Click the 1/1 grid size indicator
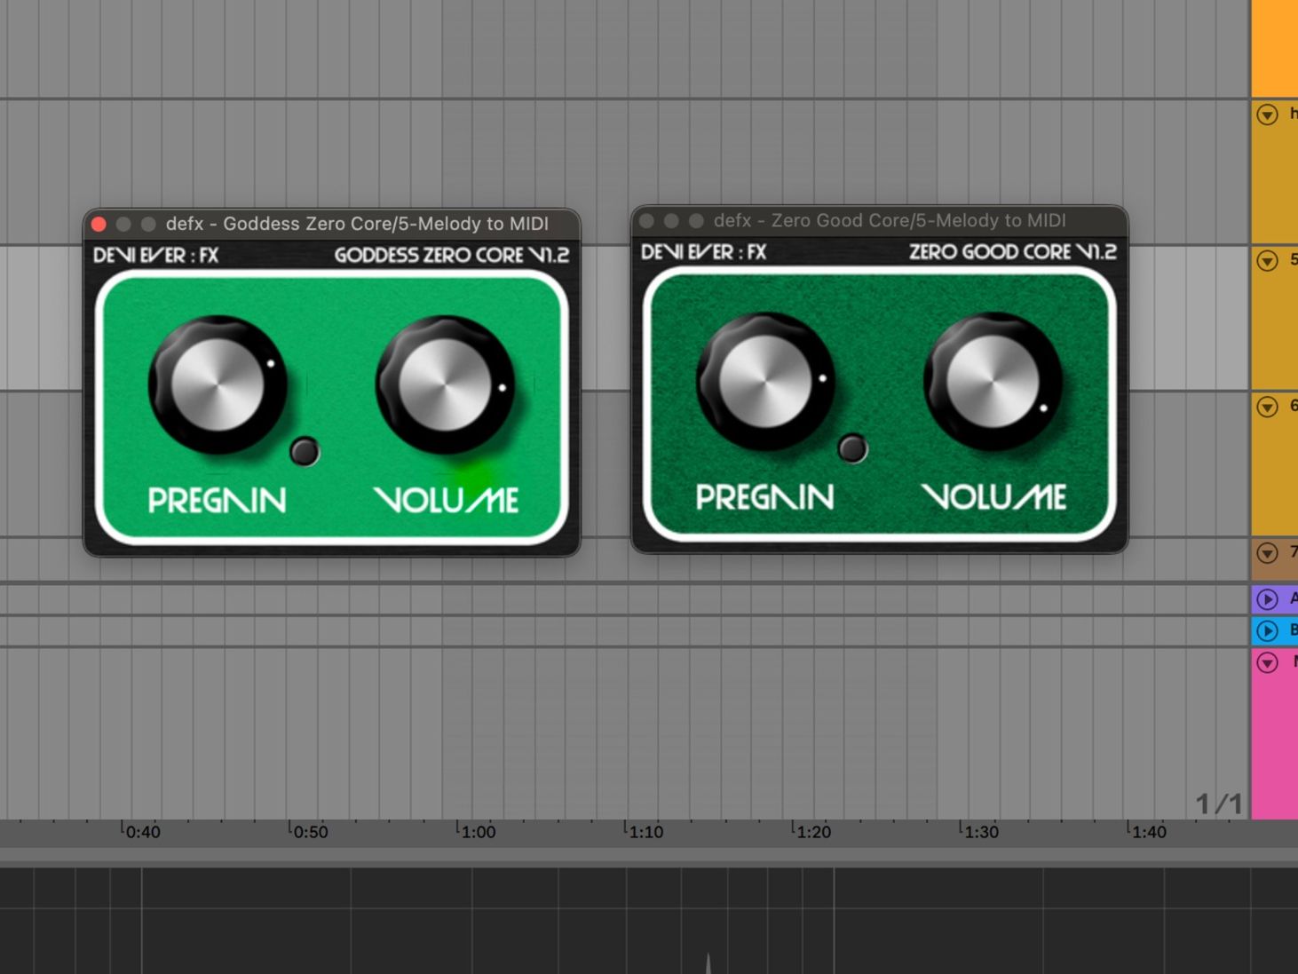 coord(1219,804)
